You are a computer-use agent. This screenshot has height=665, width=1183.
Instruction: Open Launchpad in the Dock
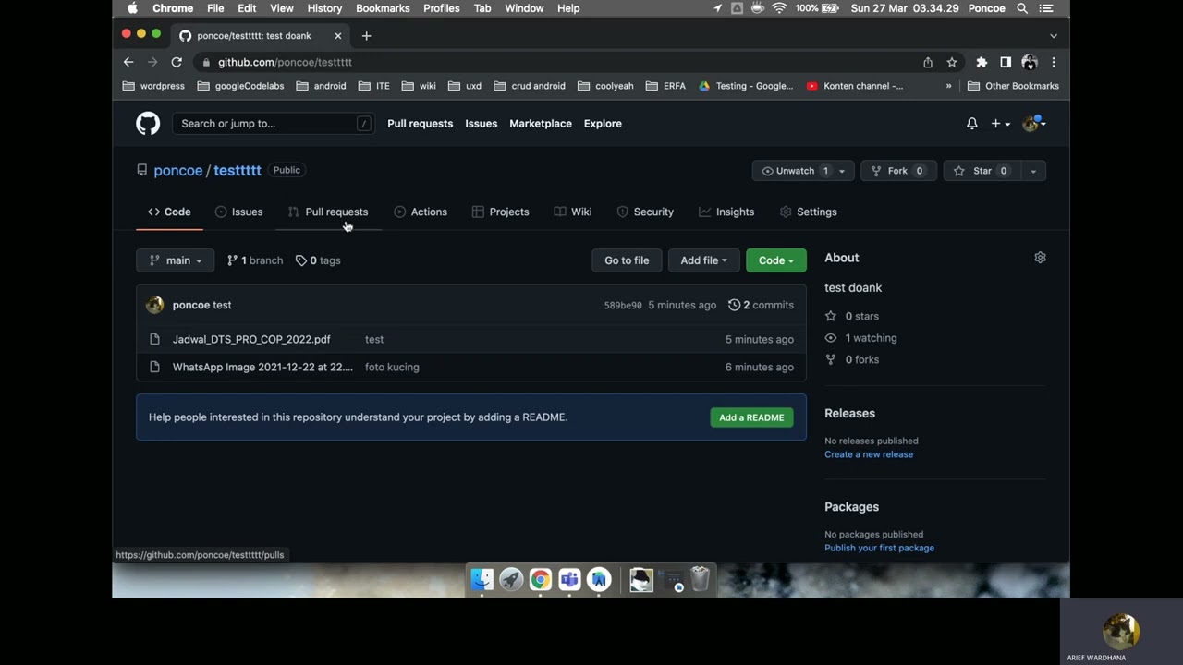(x=511, y=579)
